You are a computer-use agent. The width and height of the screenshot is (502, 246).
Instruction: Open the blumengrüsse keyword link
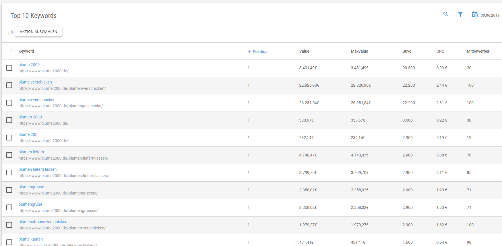31,187
